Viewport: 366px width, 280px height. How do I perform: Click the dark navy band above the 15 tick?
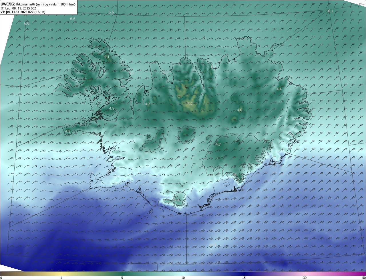tap(244, 273)
